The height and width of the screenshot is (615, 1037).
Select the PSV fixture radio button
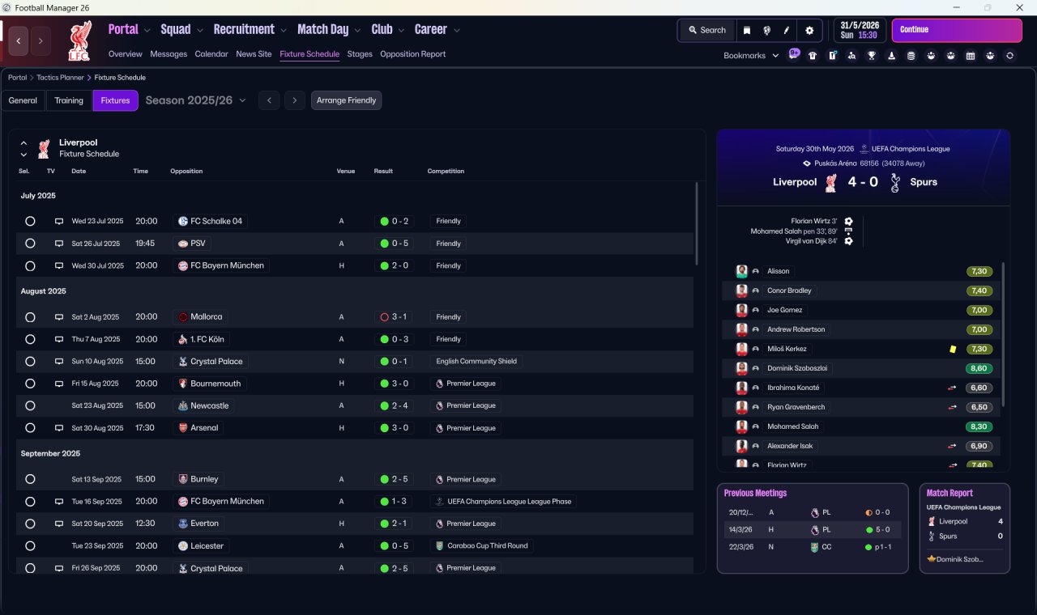coord(30,244)
